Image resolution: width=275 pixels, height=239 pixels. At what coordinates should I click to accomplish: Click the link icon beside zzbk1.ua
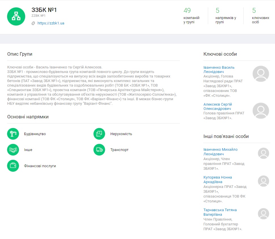coord(33,23)
